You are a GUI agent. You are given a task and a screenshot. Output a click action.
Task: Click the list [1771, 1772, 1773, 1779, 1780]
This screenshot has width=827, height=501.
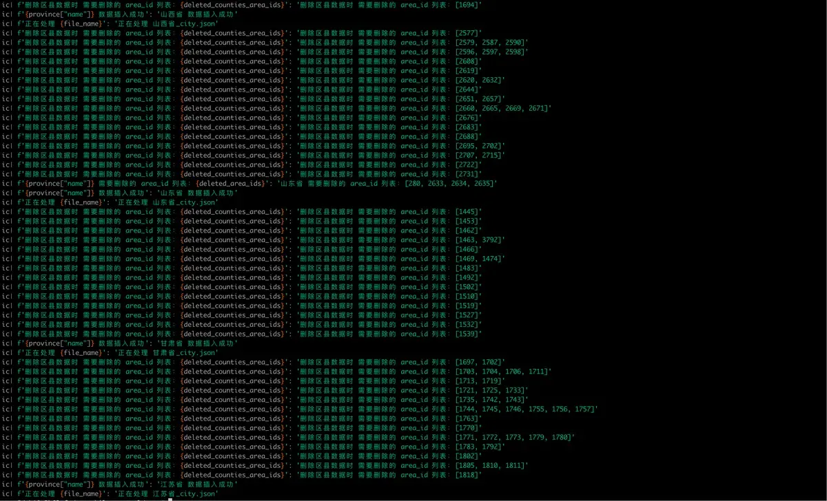[513, 437]
